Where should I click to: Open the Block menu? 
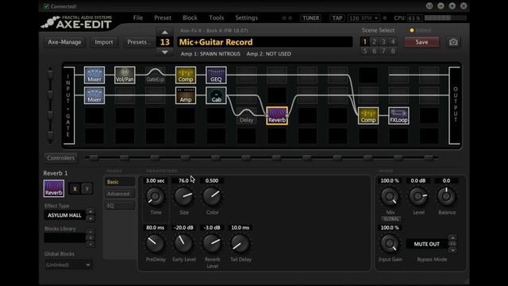[x=190, y=17]
